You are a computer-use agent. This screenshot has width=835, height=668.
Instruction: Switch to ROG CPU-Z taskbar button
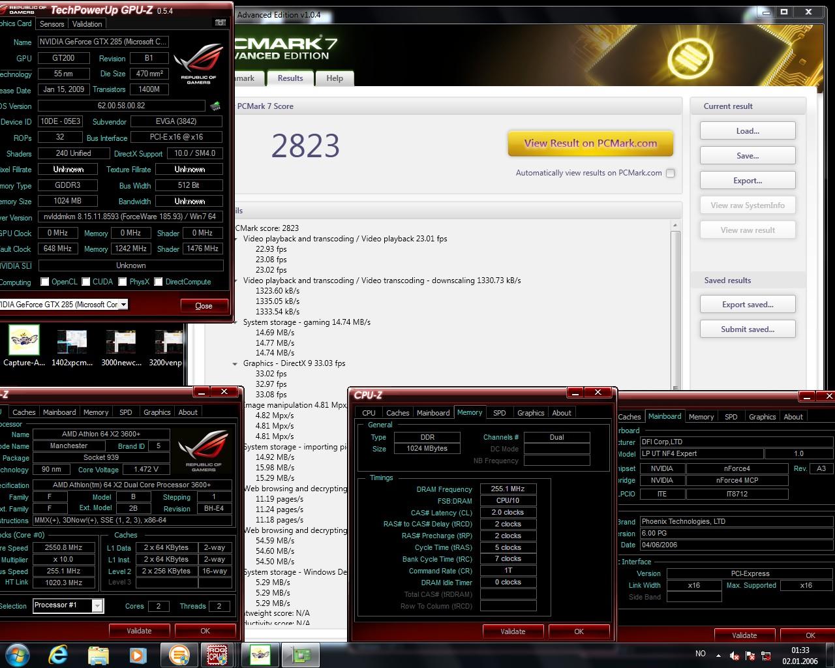[x=218, y=654]
